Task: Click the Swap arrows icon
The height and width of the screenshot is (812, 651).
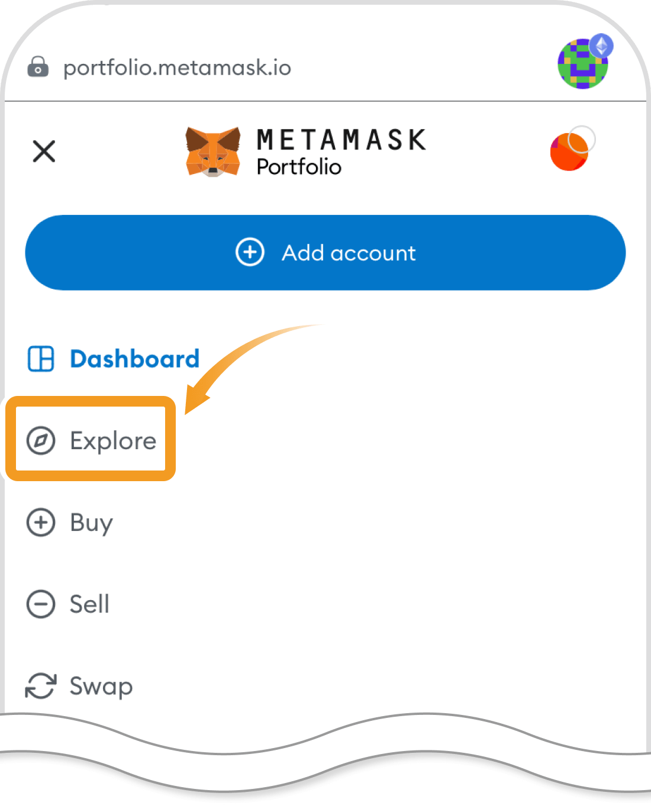Action: point(41,685)
